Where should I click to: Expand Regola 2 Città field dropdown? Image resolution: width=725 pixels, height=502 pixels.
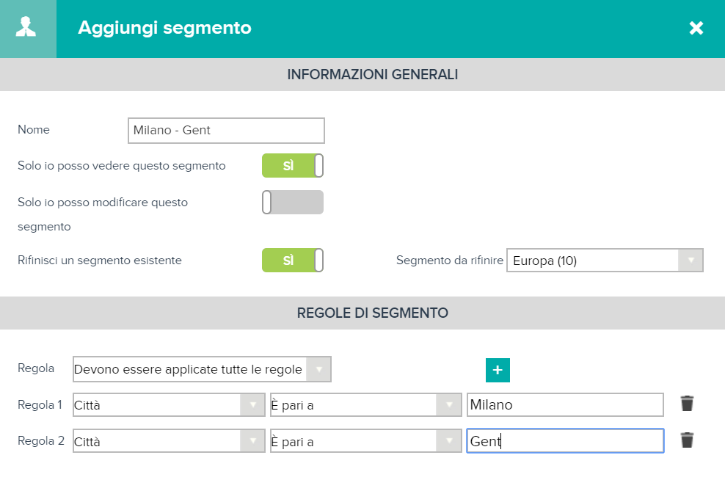click(x=169, y=441)
